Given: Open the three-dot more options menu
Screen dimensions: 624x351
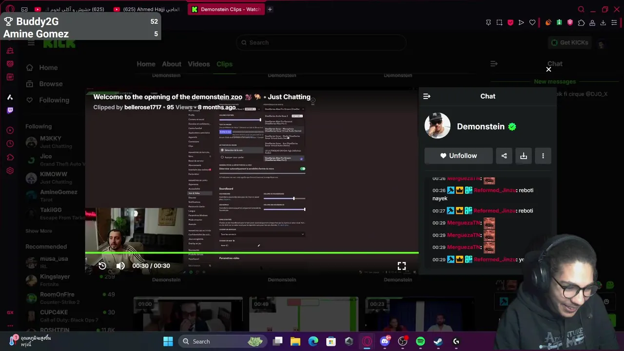Looking at the screenshot, I should pyautogui.click(x=543, y=156).
